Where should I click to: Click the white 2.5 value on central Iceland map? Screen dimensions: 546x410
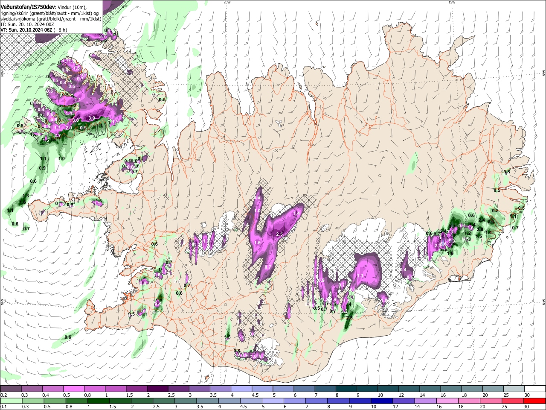(x=280, y=234)
